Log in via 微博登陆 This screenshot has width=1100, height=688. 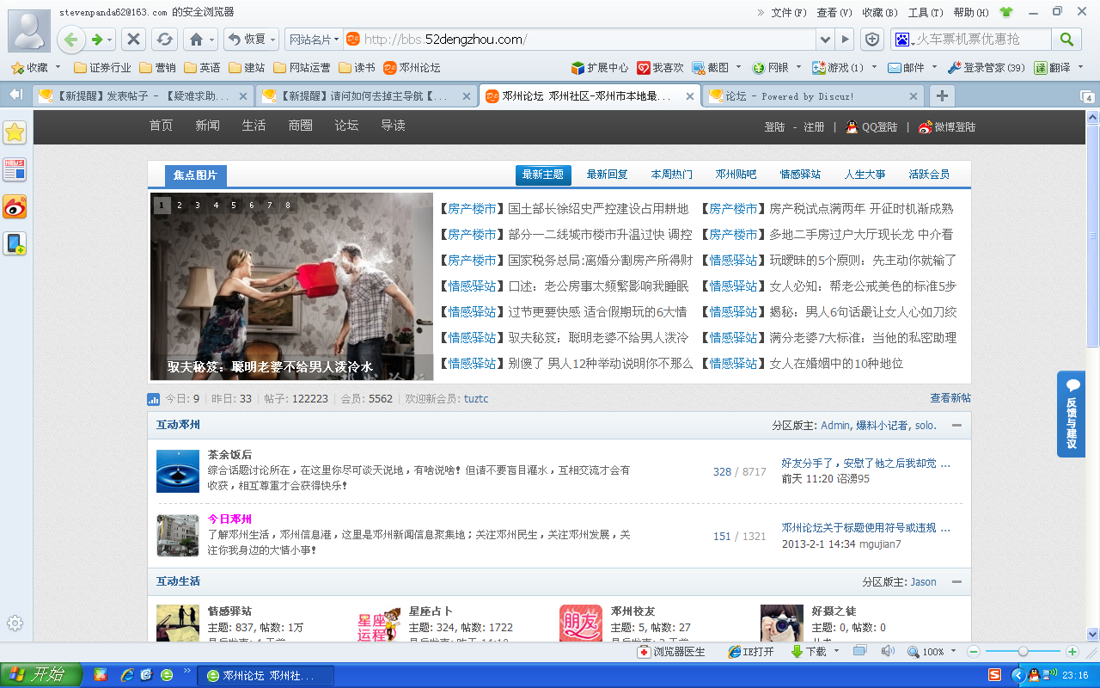coord(947,127)
